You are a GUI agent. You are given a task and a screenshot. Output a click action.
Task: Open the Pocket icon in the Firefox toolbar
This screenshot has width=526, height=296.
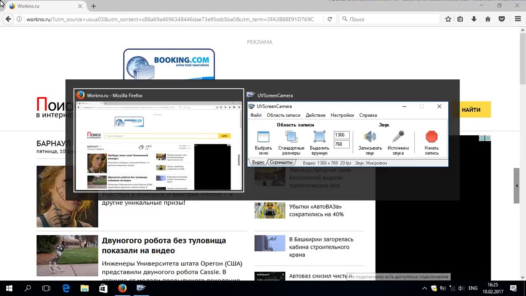(x=502, y=19)
